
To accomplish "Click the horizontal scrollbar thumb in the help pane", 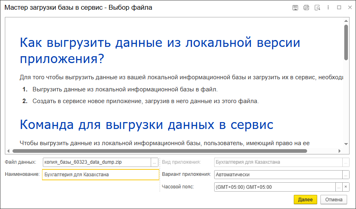I will [160, 151].
